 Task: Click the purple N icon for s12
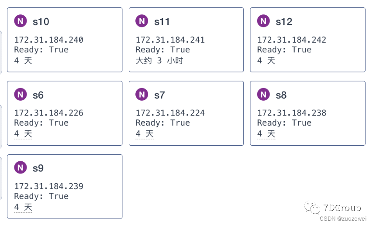point(263,21)
